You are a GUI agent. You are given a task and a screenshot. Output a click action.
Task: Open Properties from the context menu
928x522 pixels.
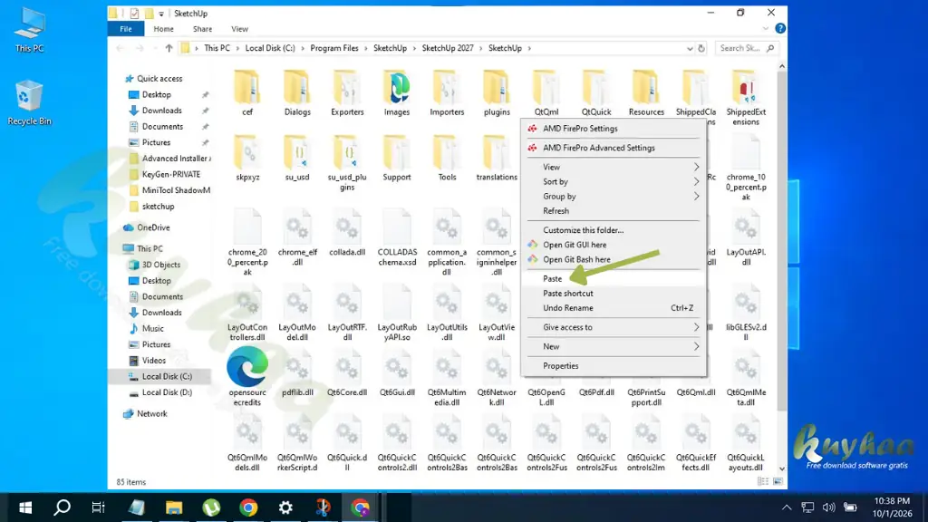614,366
